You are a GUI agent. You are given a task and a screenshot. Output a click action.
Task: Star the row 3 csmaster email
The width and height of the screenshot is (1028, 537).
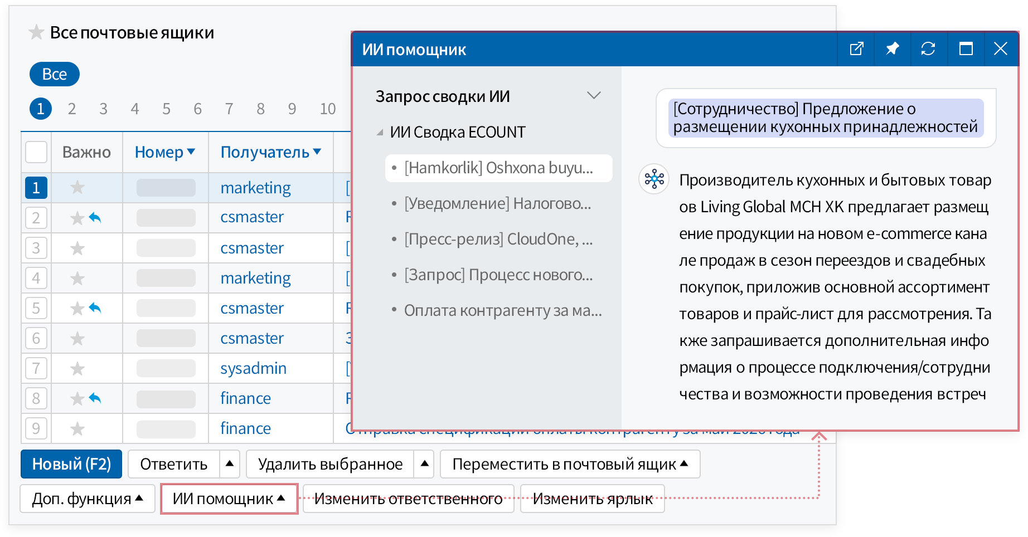(x=77, y=248)
